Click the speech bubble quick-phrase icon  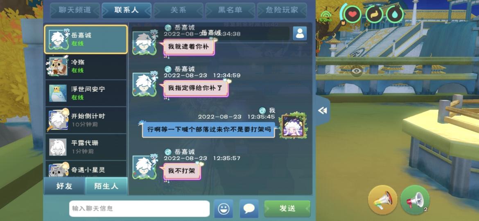(249, 208)
